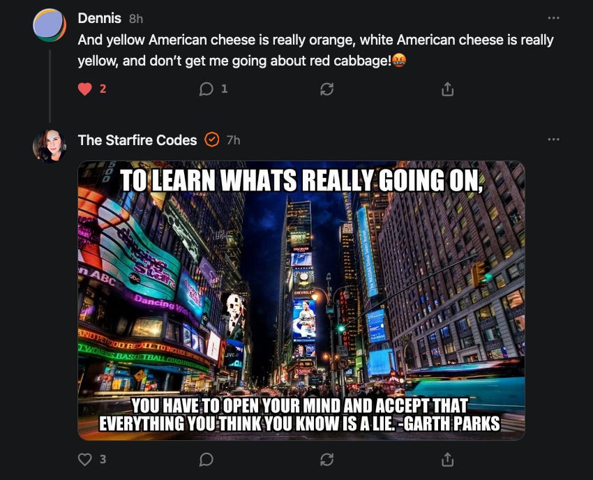Open more options for Dennis's comment

553,17
